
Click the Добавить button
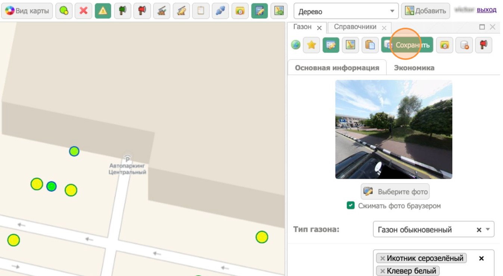(x=425, y=11)
